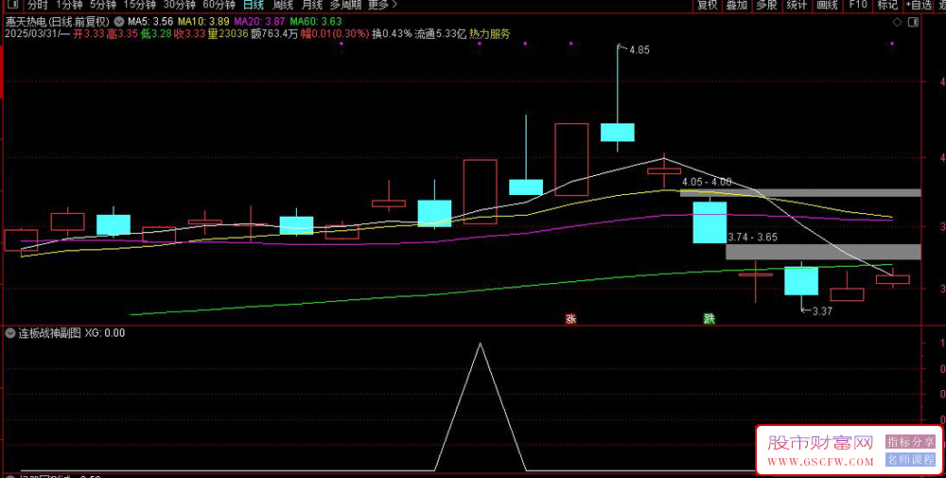Click the 连板战神副图 indicator name
This screenshot has height=478, width=946.
(49, 332)
